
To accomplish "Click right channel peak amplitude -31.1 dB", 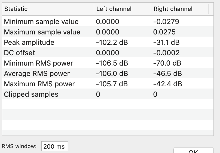I will pyautogui.click(x=166, y=42).
